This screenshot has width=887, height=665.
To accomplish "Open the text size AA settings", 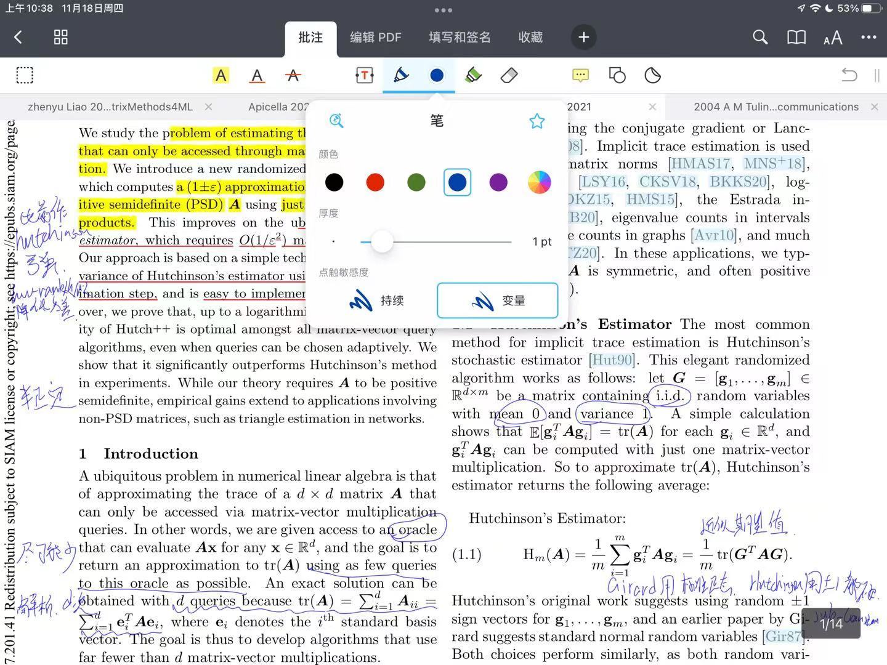I will pyautogui.click(x=833, y=38).
